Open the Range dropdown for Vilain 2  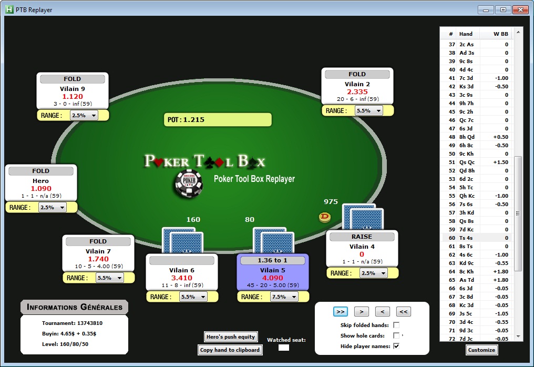(369, 111)
